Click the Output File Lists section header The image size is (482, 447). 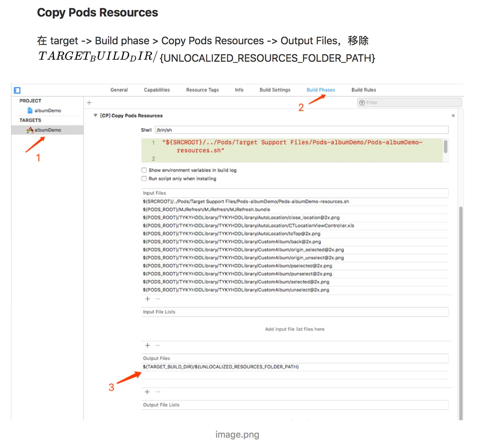tap(295, 405)
